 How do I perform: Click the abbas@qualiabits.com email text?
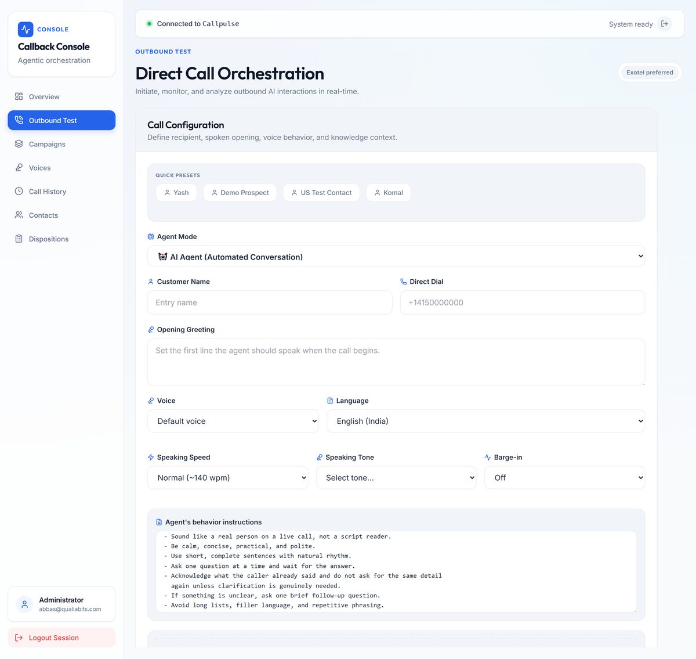coord(70,610)
